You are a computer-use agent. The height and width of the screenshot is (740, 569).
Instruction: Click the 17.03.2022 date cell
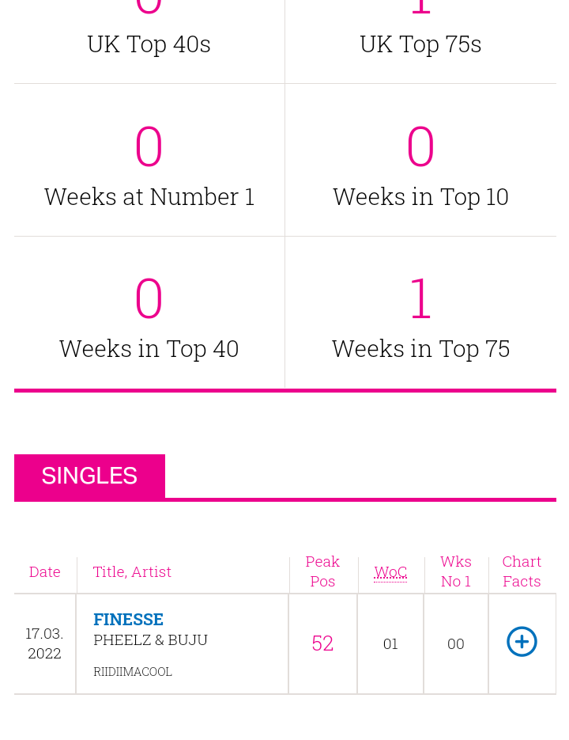[x=44, y=643]
